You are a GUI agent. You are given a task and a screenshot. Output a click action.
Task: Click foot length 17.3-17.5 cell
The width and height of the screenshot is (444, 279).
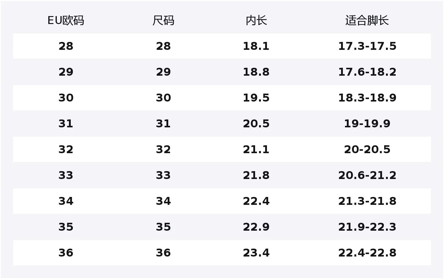point(367,46)
